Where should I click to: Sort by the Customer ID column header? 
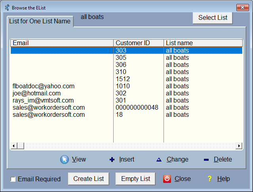tap(139, 43)
